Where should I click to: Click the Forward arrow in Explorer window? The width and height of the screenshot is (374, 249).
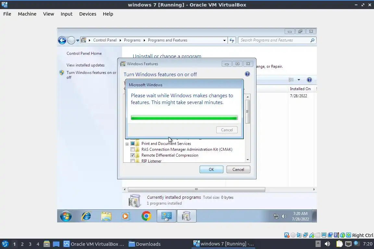(x=71, y=40)
